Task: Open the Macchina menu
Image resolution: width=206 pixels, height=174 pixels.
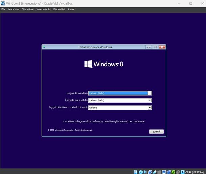Action: [x=14, y=9]
